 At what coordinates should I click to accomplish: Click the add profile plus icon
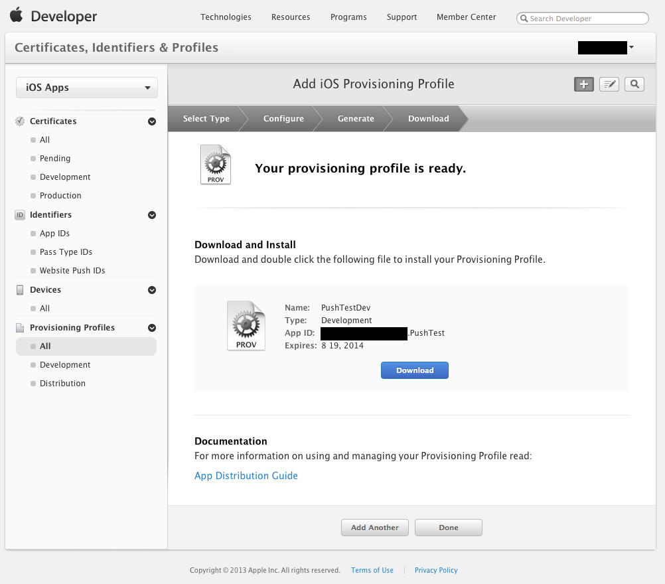point(583,84)
